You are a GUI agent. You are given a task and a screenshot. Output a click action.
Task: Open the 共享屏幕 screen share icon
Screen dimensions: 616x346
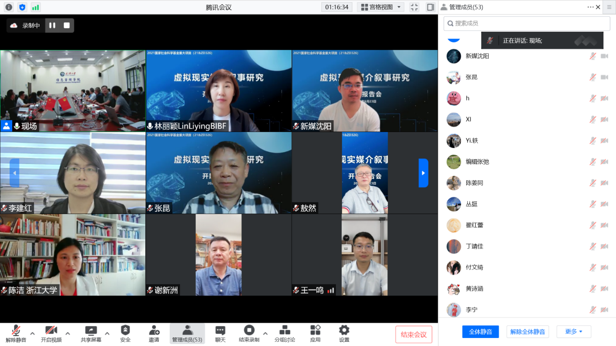[x=91, y=331]
